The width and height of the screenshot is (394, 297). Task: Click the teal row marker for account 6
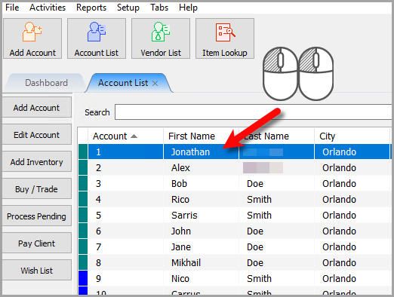click(x=83, y=231)
